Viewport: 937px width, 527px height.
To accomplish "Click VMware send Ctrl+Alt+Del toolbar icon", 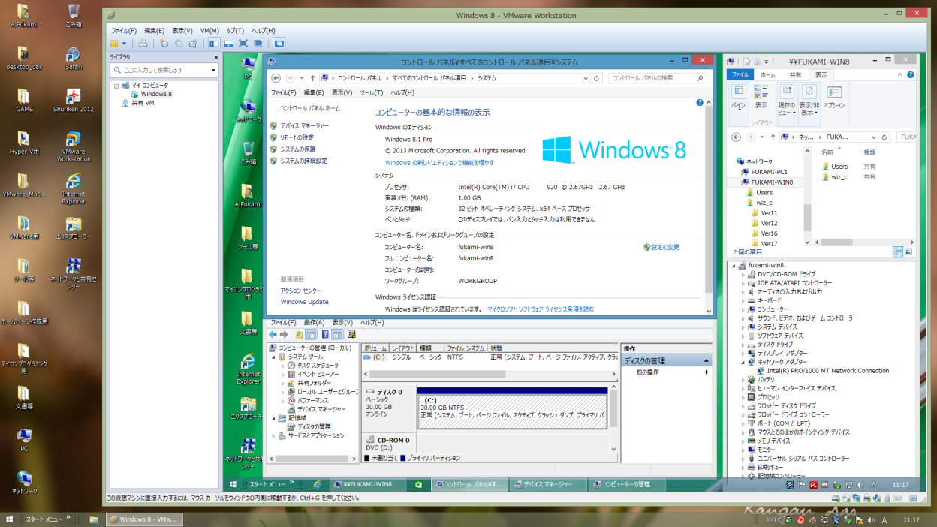I will (143, 44).
